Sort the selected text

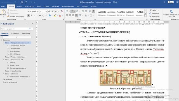pos(90,11)
